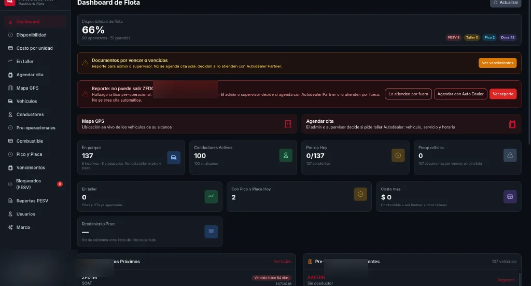Screen dimensions: 531x286
Task: Click Lo atienden por fuera button
Action: [x=408, y=94]
